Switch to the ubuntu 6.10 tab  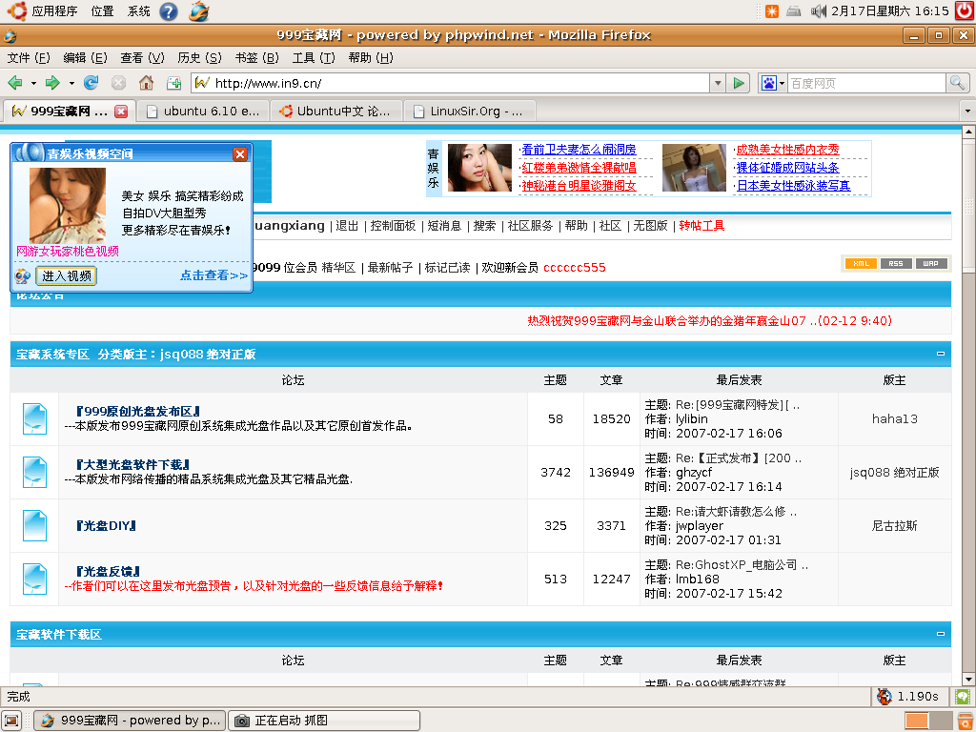pos(203,112)
